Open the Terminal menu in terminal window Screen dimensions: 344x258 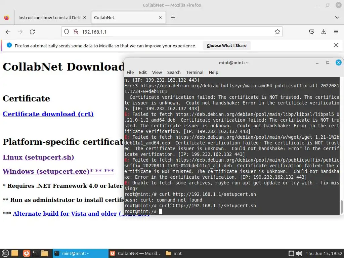coord(195,73)
